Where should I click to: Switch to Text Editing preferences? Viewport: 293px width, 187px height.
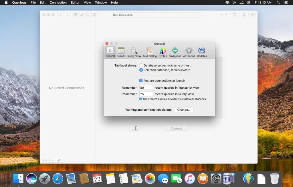point(150,52)
